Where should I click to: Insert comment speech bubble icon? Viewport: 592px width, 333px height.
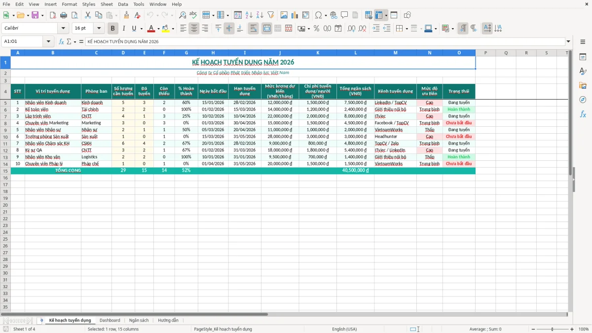pos(344,15)
